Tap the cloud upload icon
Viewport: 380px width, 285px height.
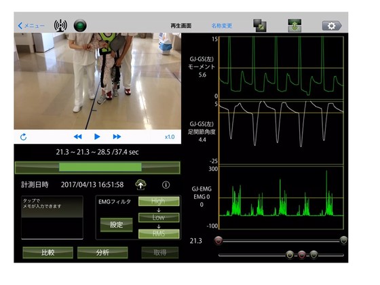140,185
